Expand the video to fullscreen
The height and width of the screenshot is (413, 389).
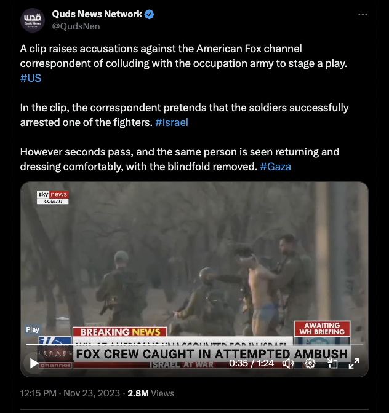click(x=354, y=363)
